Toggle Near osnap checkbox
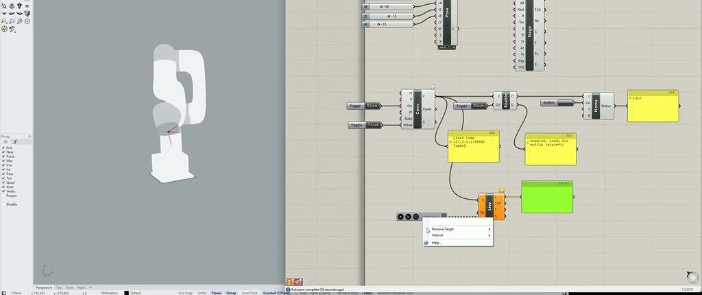 [x=3, y=152]
